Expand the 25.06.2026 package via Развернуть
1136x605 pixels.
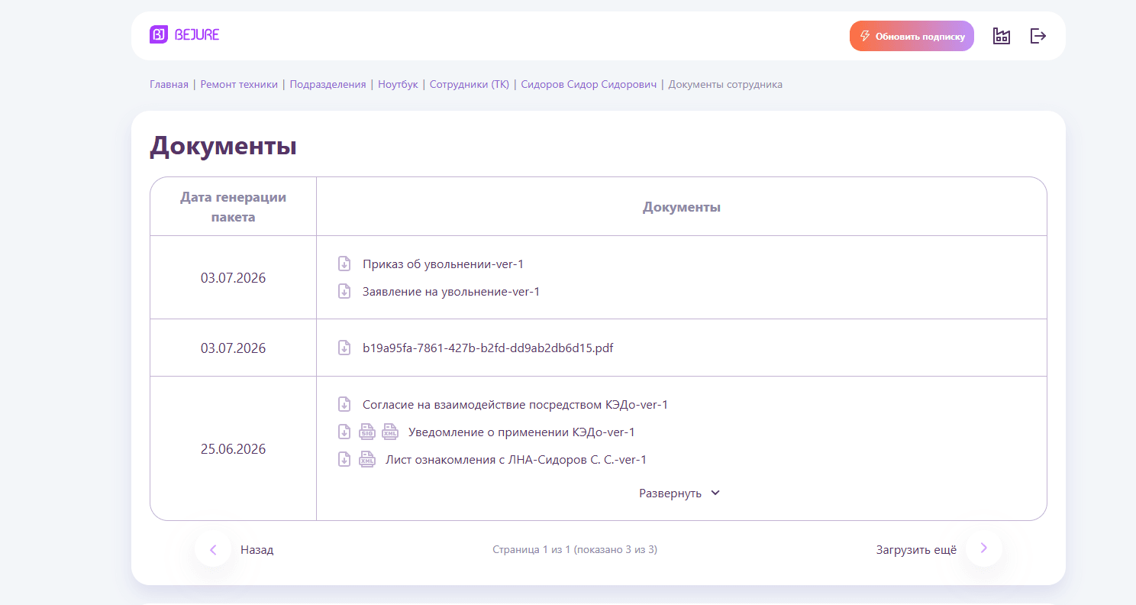(x=679, y=493)
